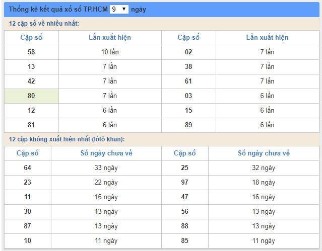Click the highlighted pair number 80

coord(31,96)
